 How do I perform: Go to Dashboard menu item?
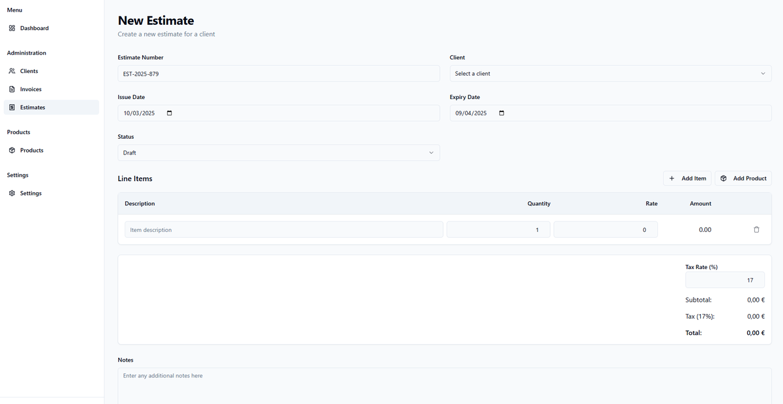click(52, 28)
